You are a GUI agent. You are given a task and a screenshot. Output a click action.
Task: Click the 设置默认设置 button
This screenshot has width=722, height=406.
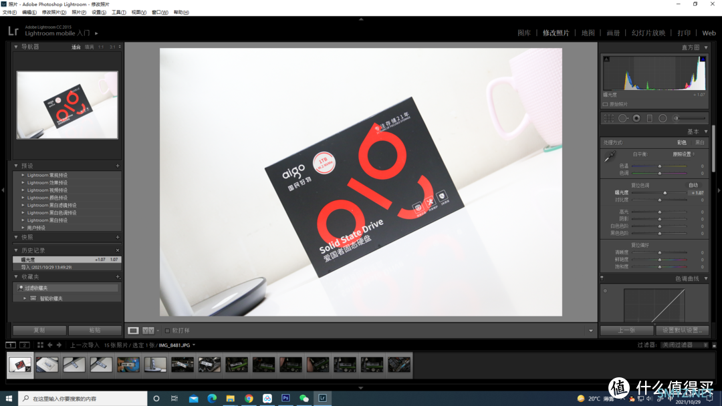tap(683, 330)
